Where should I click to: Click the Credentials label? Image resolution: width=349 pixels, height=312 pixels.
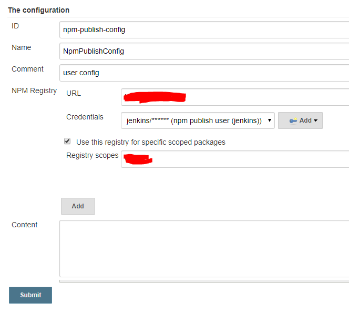click(x=85, y=117)
